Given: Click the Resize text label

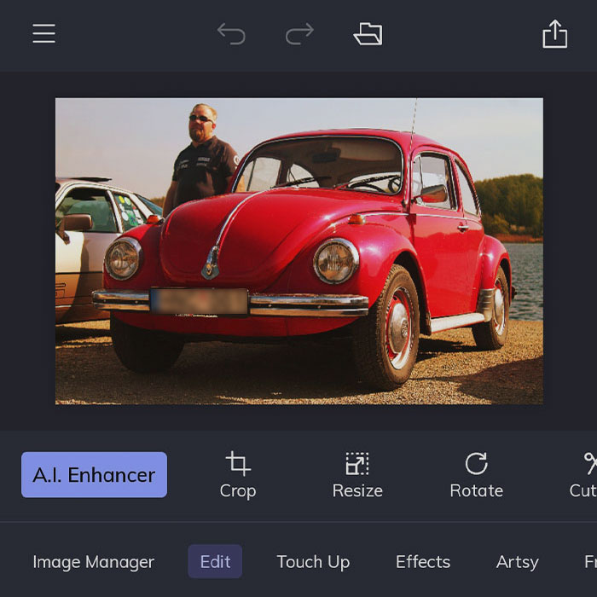Looking at the screenshot, I should pyautogui.click(x=357, y=491).
